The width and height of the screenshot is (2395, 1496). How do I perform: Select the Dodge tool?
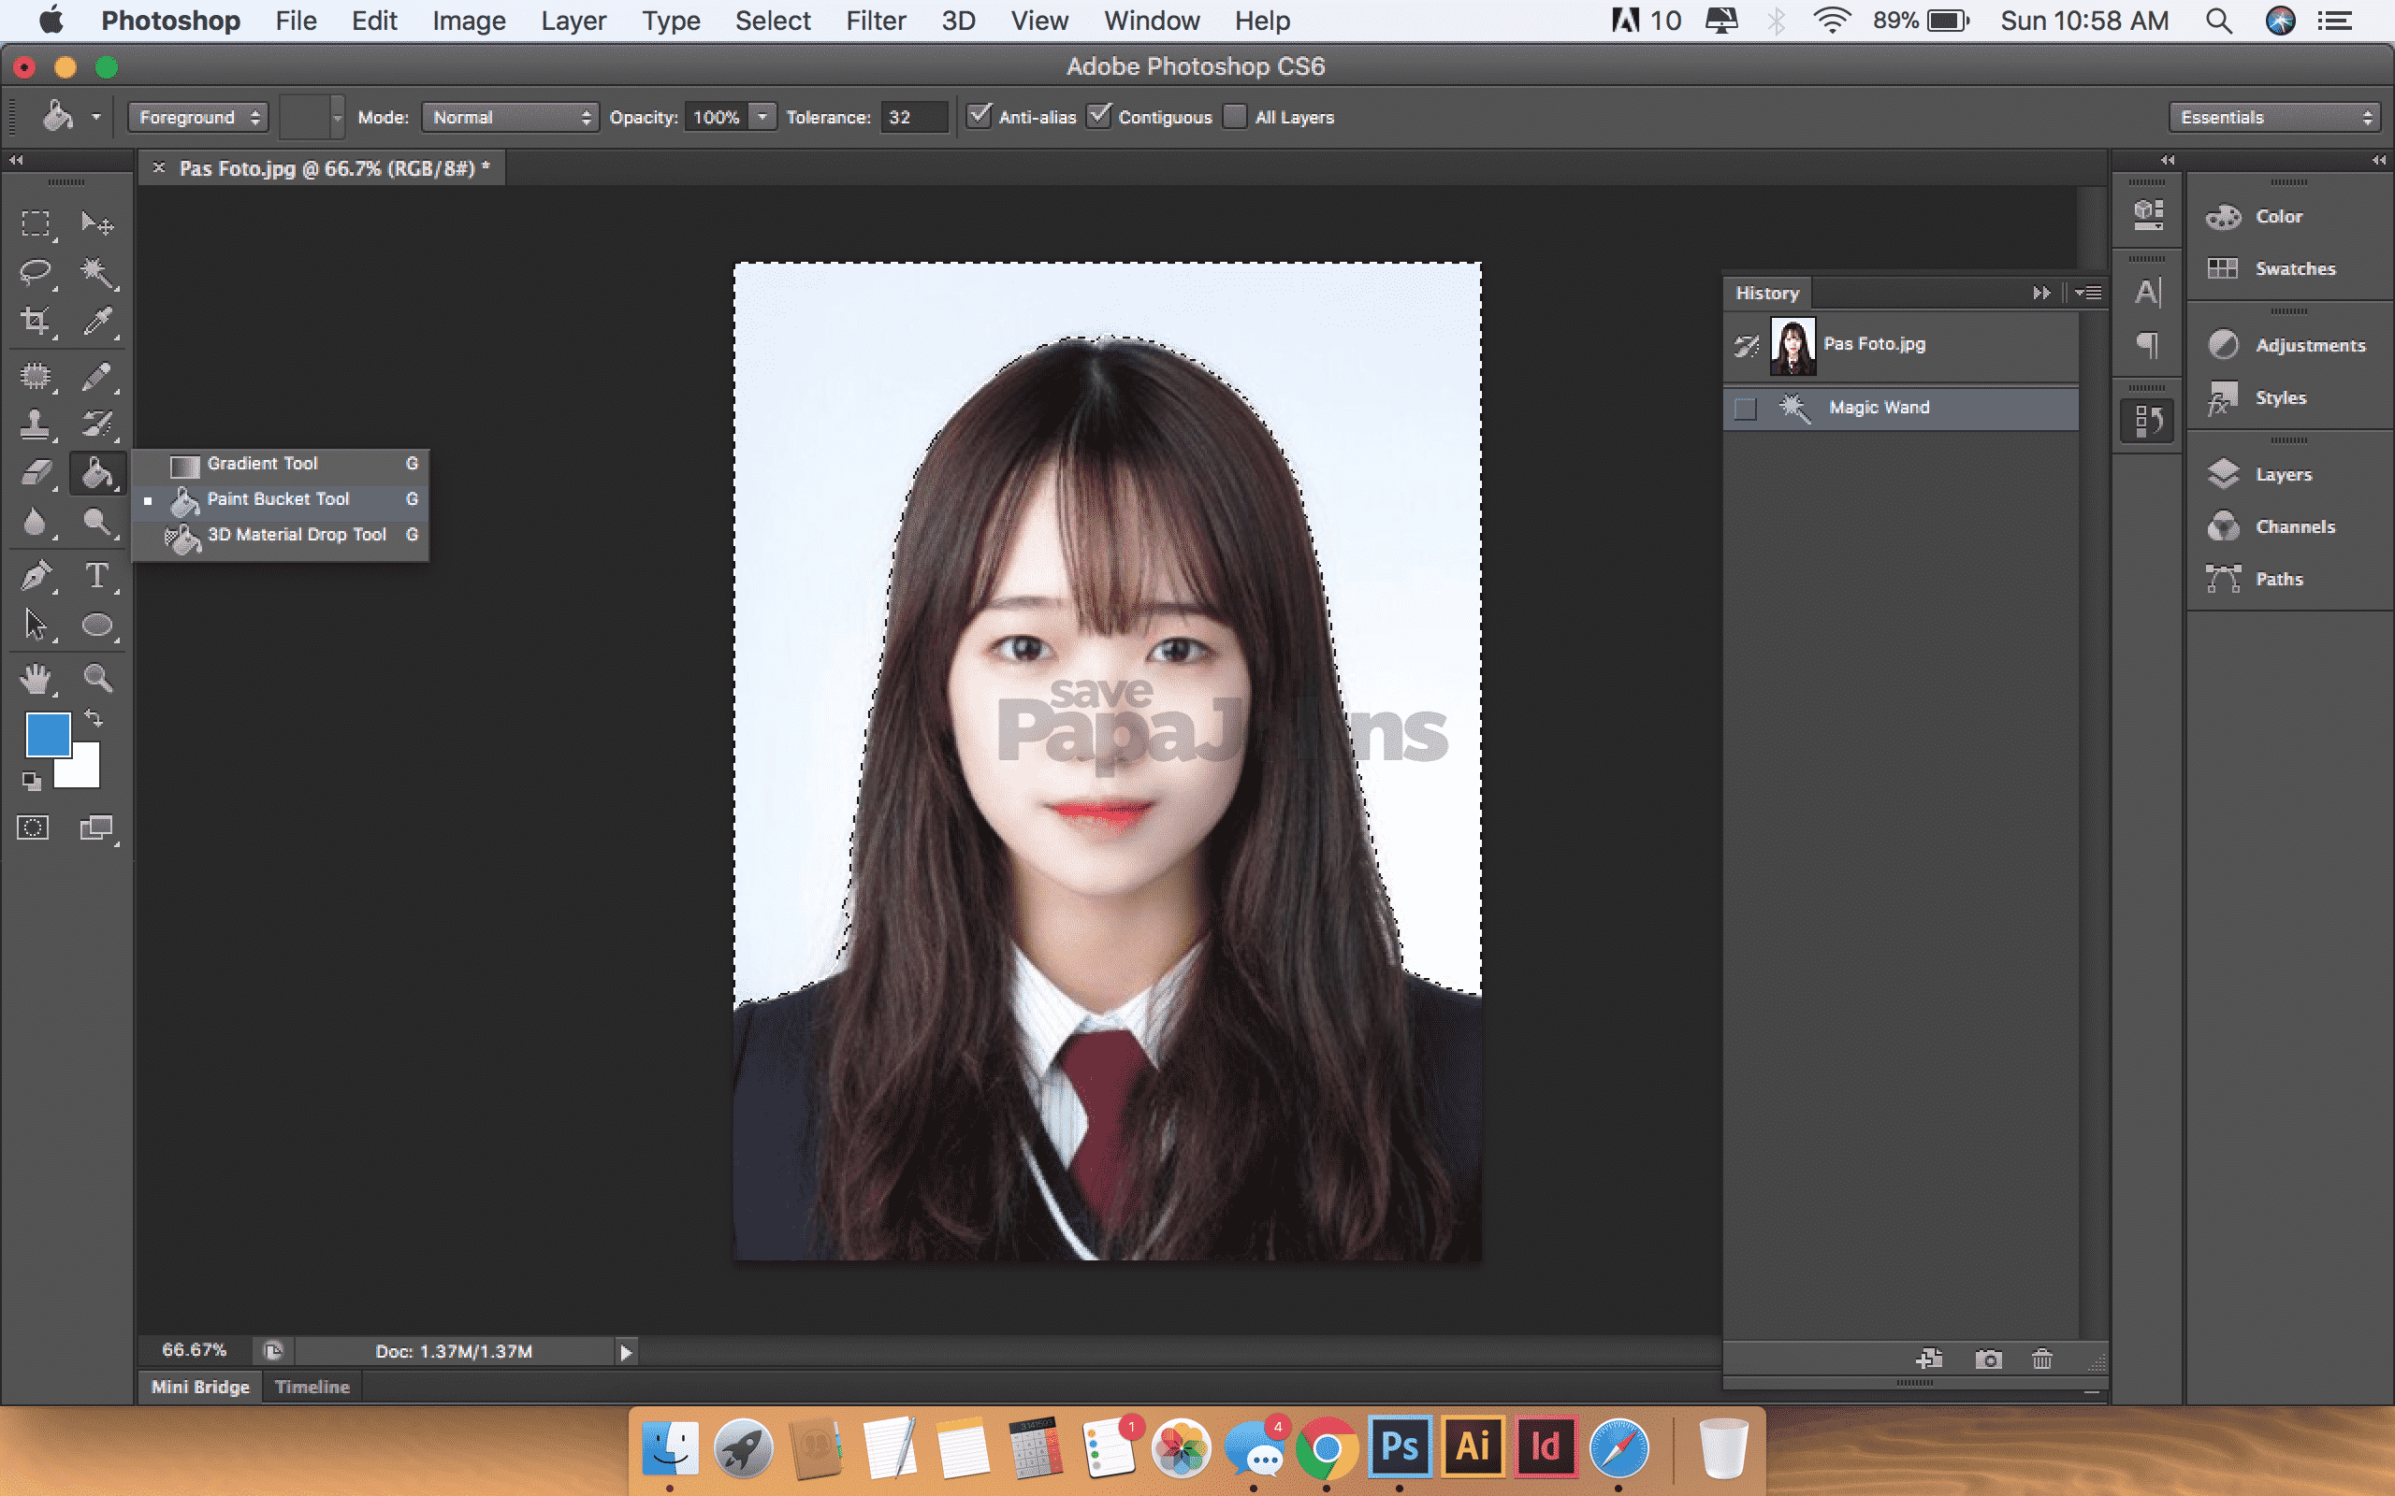click(97, 522)
